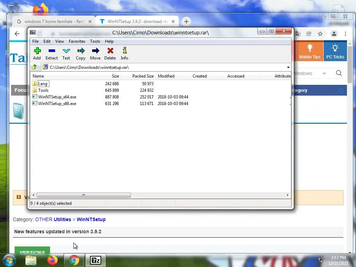Open the View menu

click(x=59, y=41)
